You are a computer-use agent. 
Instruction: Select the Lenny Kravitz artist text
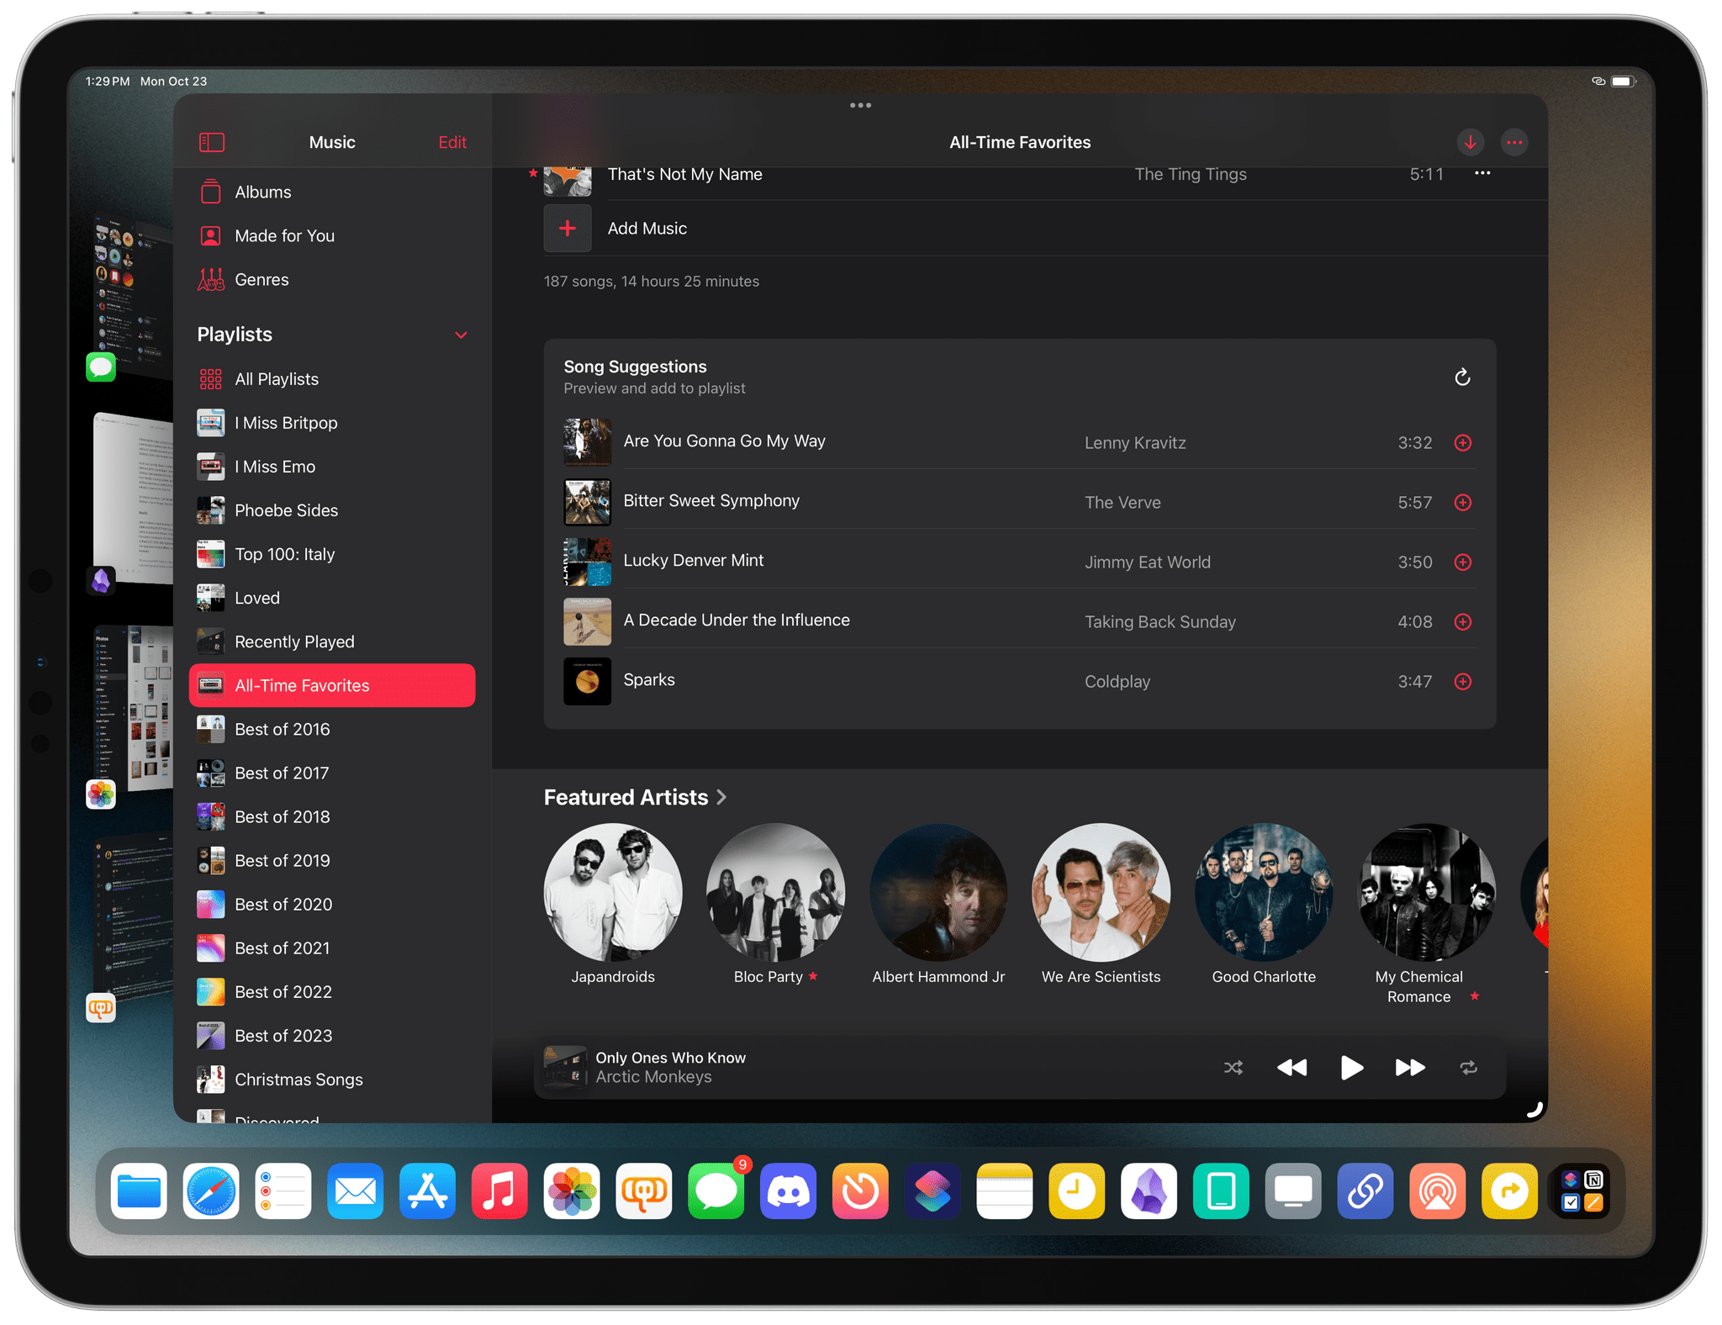(x=1135, y=443)
